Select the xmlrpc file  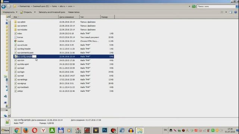[x=63, y=91]
